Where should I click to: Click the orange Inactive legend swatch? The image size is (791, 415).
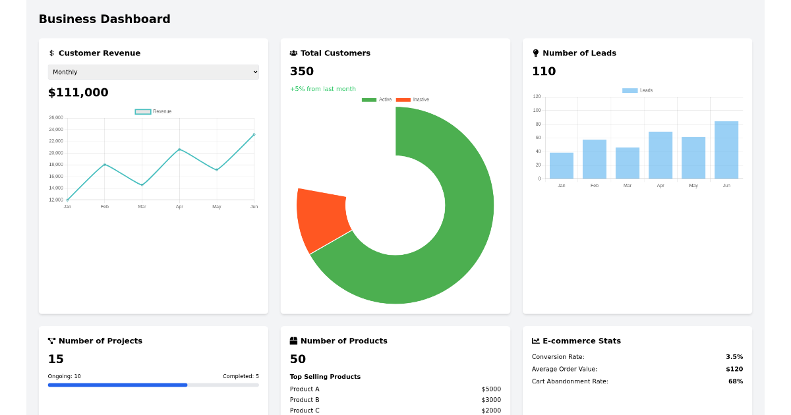coord(402,99)
